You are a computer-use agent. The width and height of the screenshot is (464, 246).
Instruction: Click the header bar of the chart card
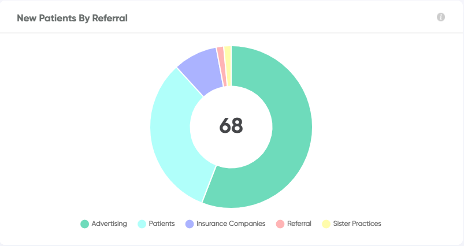point(231,17)
